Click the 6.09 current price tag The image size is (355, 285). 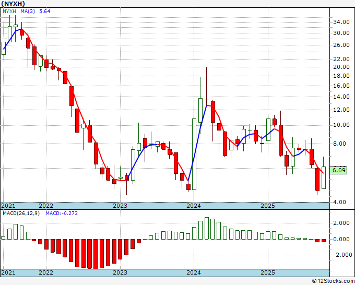tap(339, 170)
